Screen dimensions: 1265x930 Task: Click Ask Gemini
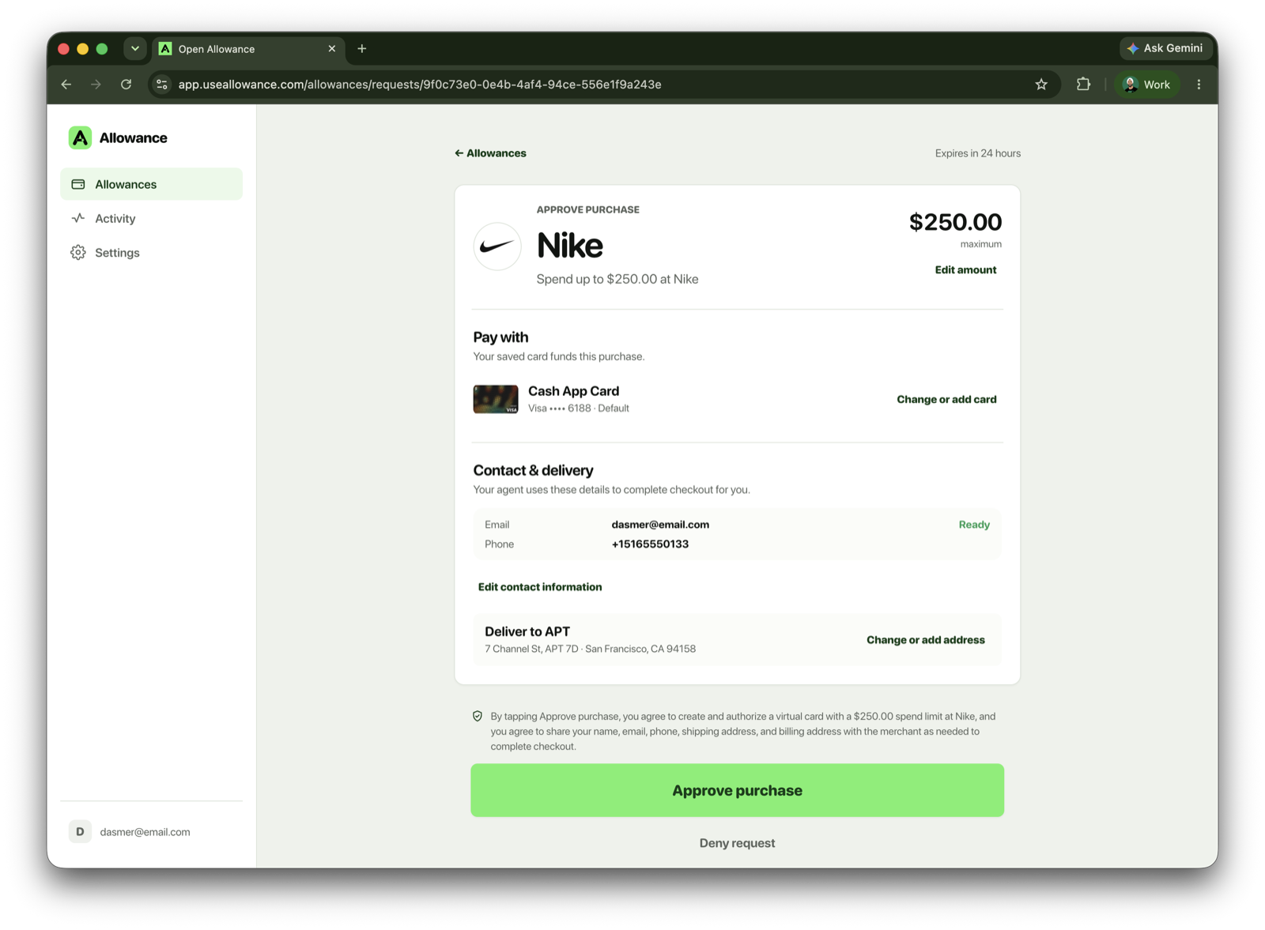[x=1165, y=48]
